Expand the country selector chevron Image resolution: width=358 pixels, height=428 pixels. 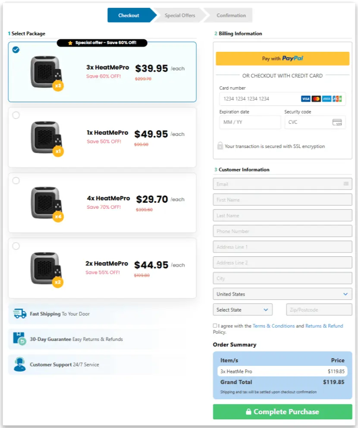345,294
